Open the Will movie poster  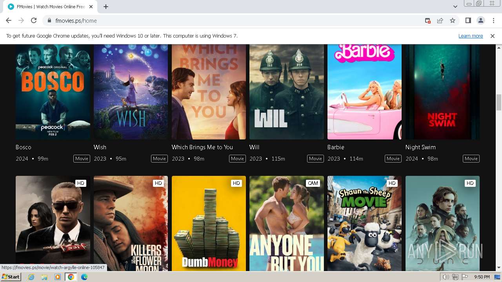[287, 92]
